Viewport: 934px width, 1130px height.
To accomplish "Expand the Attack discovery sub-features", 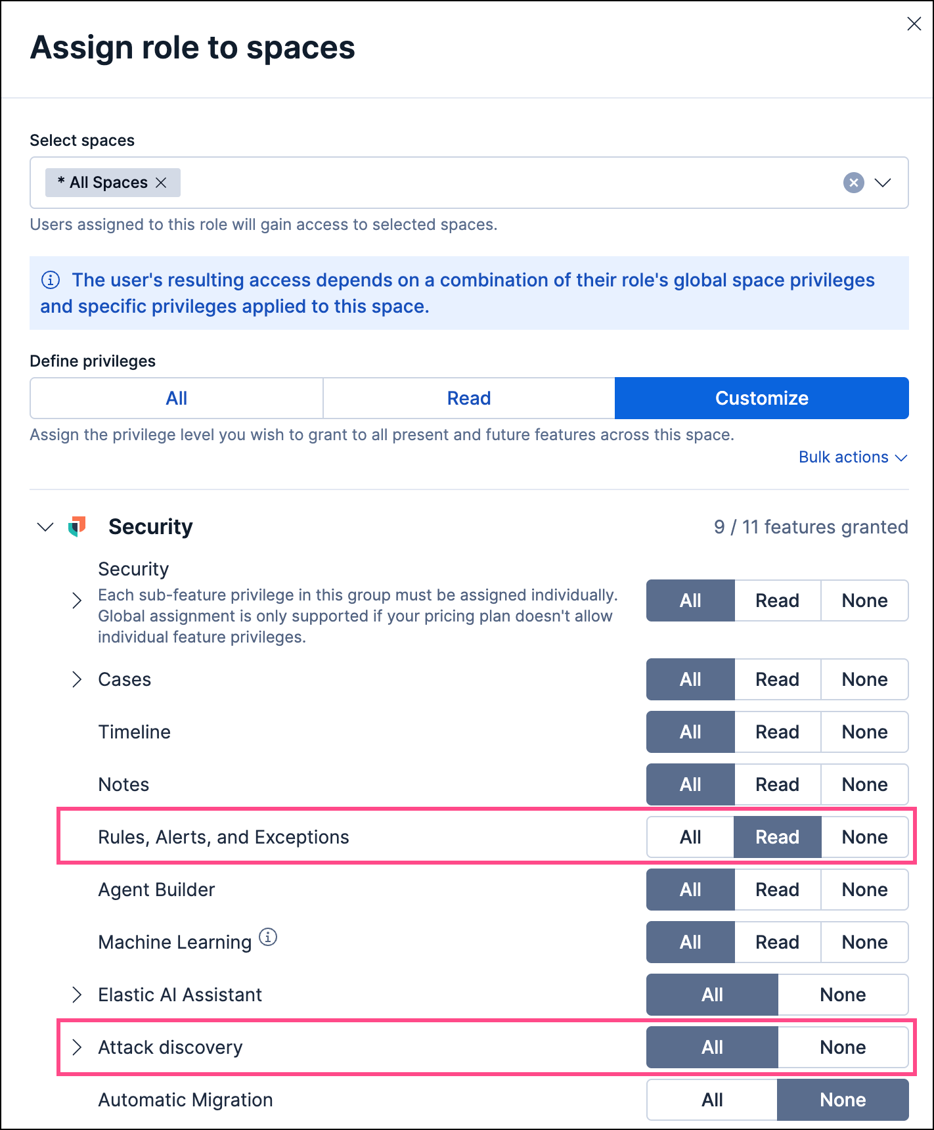I will [x=77, y=1047].
